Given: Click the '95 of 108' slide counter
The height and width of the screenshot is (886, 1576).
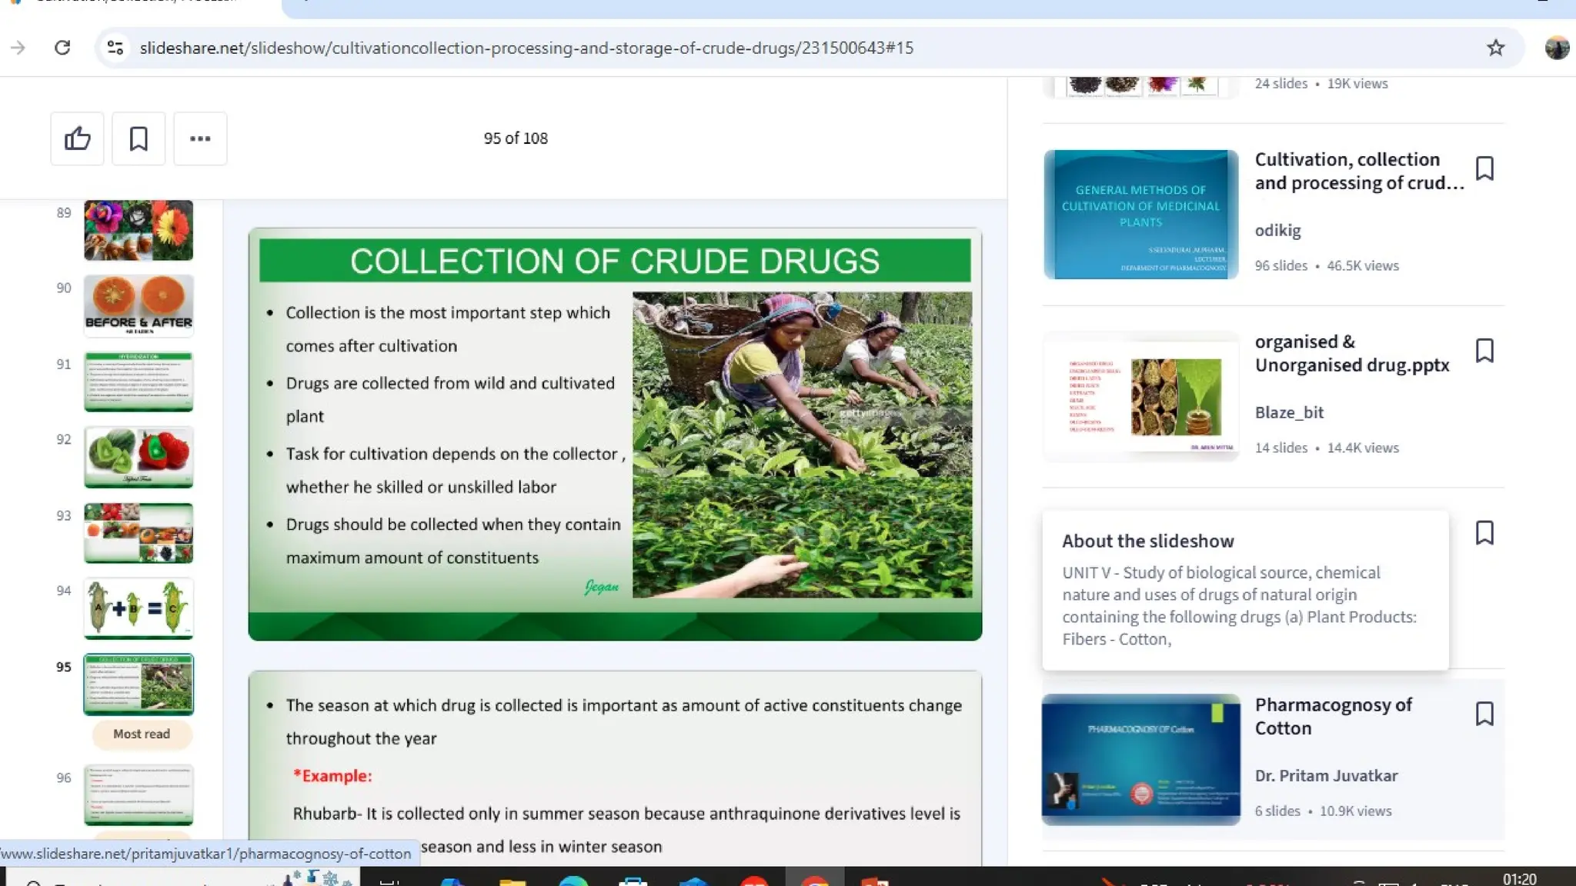Looking at the screenshot, I should coord(516,138).
